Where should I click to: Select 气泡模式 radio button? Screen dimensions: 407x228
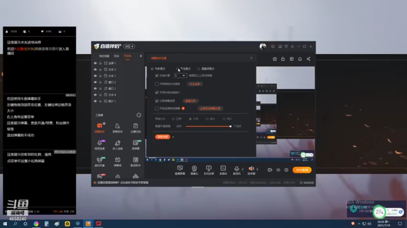[178, 69]
